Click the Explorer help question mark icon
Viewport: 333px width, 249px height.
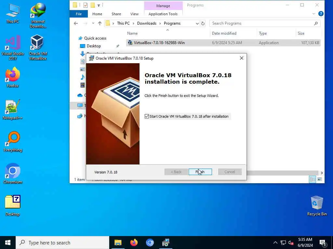tap(321, 14)
